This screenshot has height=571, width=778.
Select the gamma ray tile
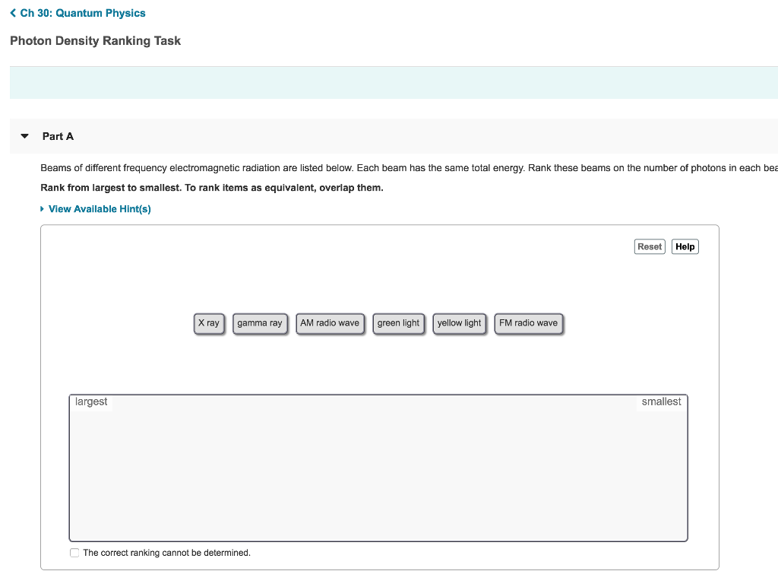click(x=260, y=323)
